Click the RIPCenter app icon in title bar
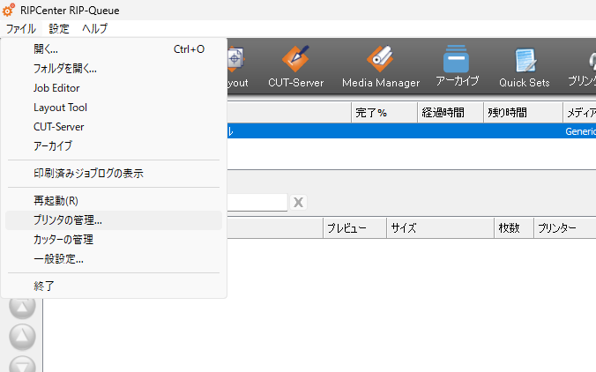The height and width of the screenshot is (372, 596). 8,11
